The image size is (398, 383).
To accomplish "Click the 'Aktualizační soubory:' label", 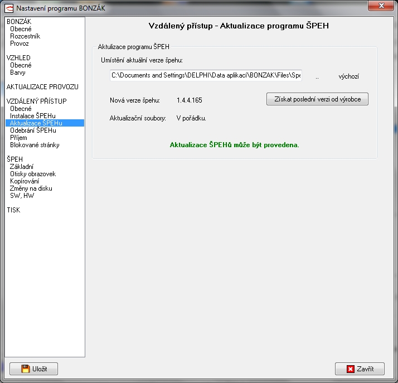I will pos(138,118).
